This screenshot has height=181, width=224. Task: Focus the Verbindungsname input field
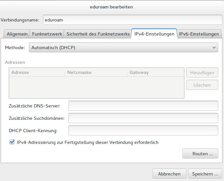pyautogui.click(x=132, y=20)
